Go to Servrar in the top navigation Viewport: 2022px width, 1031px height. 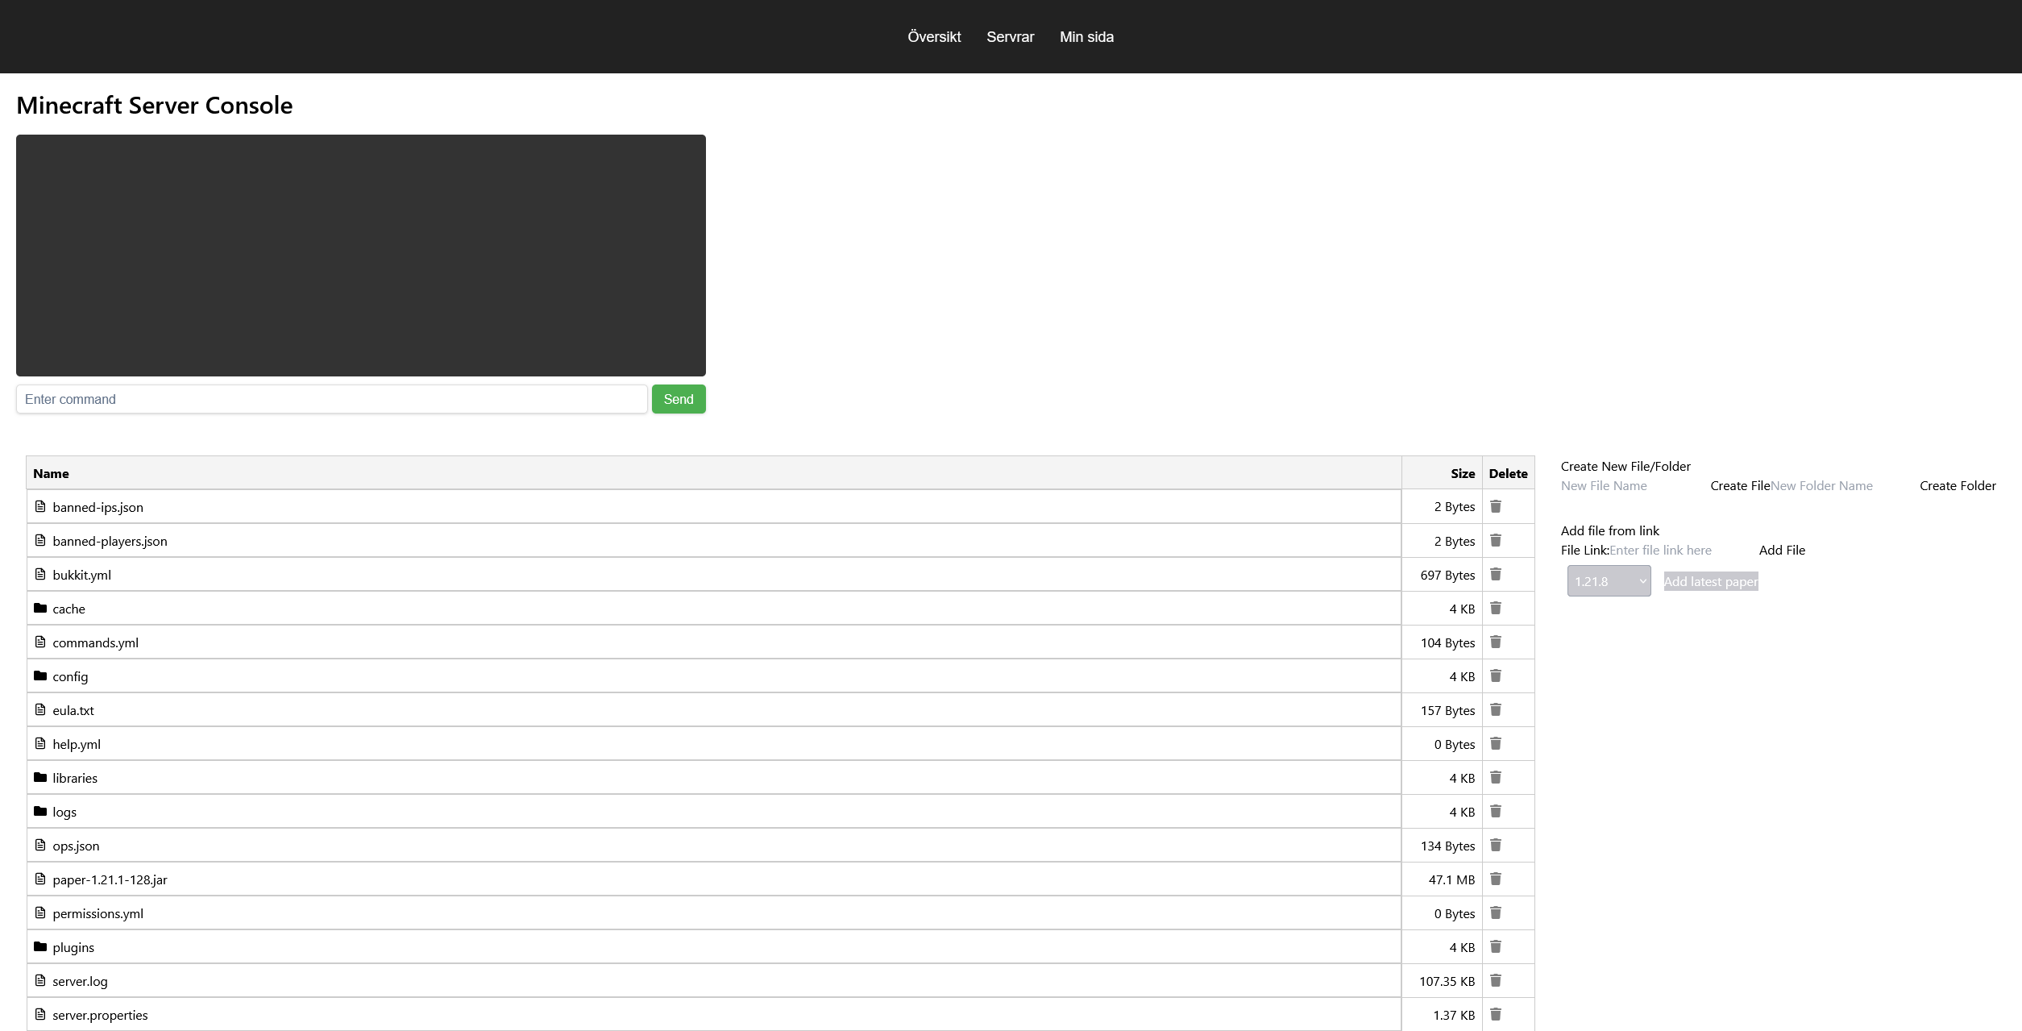click(1010, 37)
